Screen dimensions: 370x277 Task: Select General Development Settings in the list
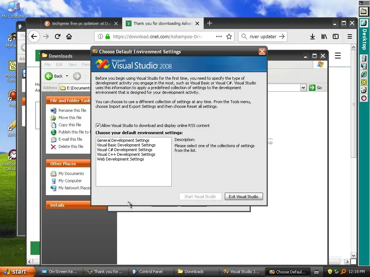pos(123,140)
